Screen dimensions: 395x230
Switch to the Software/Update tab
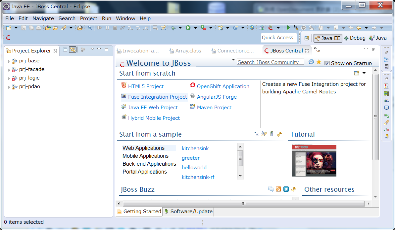point(188,212)
